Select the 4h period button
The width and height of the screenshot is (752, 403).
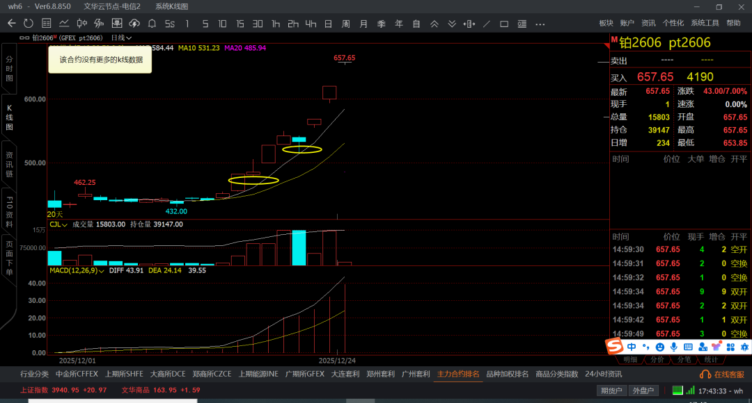click(311, 24)
